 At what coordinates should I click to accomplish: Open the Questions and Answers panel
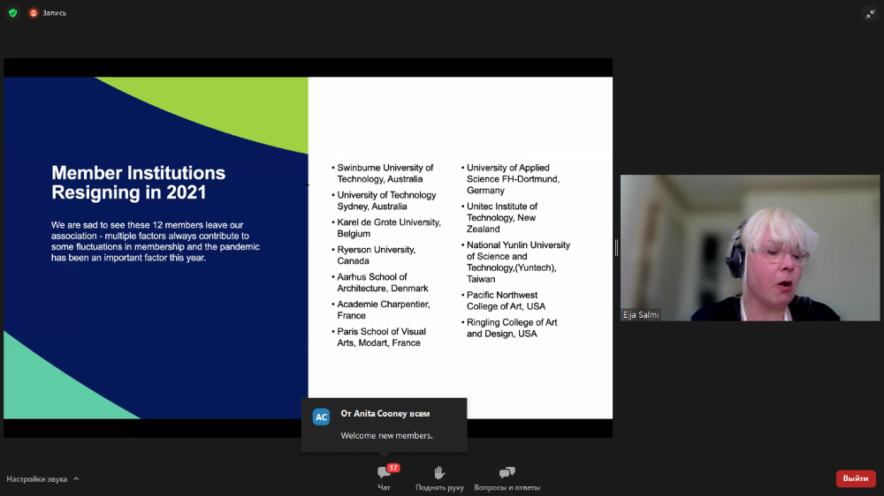(507, 478)
